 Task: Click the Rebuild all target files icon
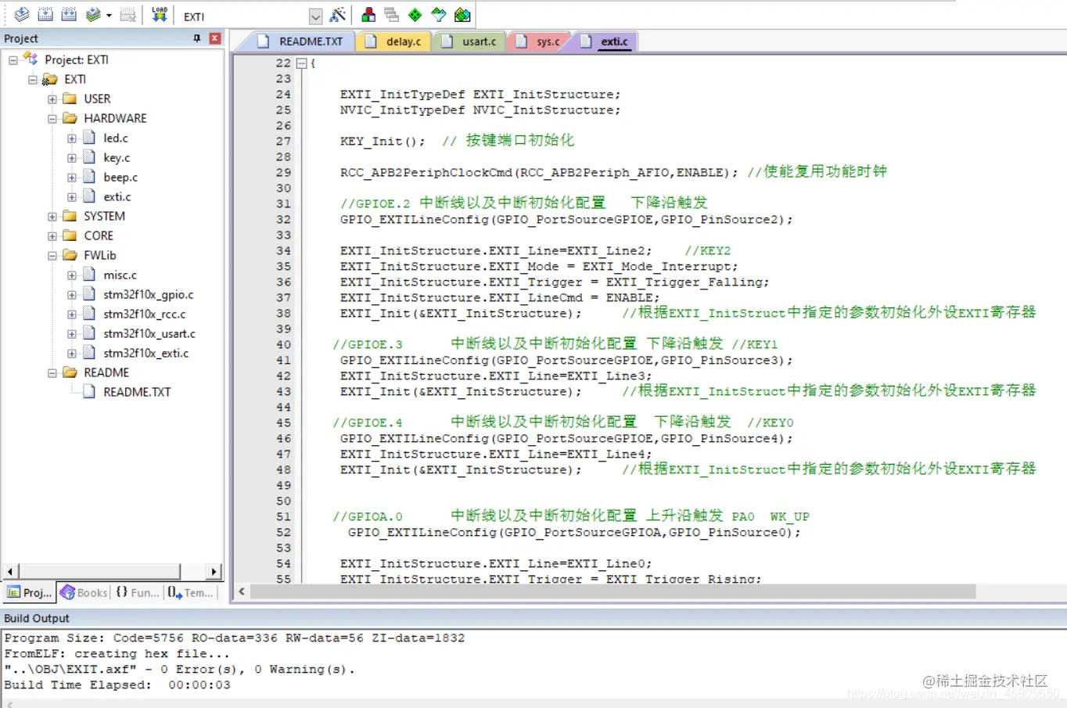coord(69,15)
